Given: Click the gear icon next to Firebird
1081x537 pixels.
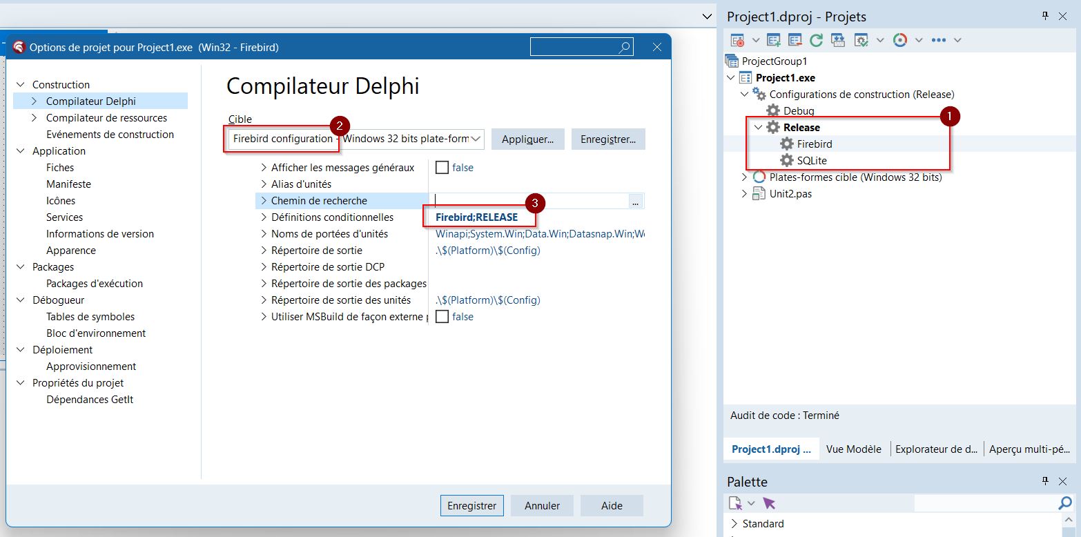Looking at the screenshot, I should point(787,144).
